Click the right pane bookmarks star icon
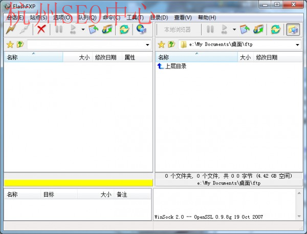 pos(161,45)
